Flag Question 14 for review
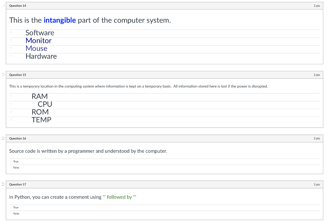 (x=3, y=6)
